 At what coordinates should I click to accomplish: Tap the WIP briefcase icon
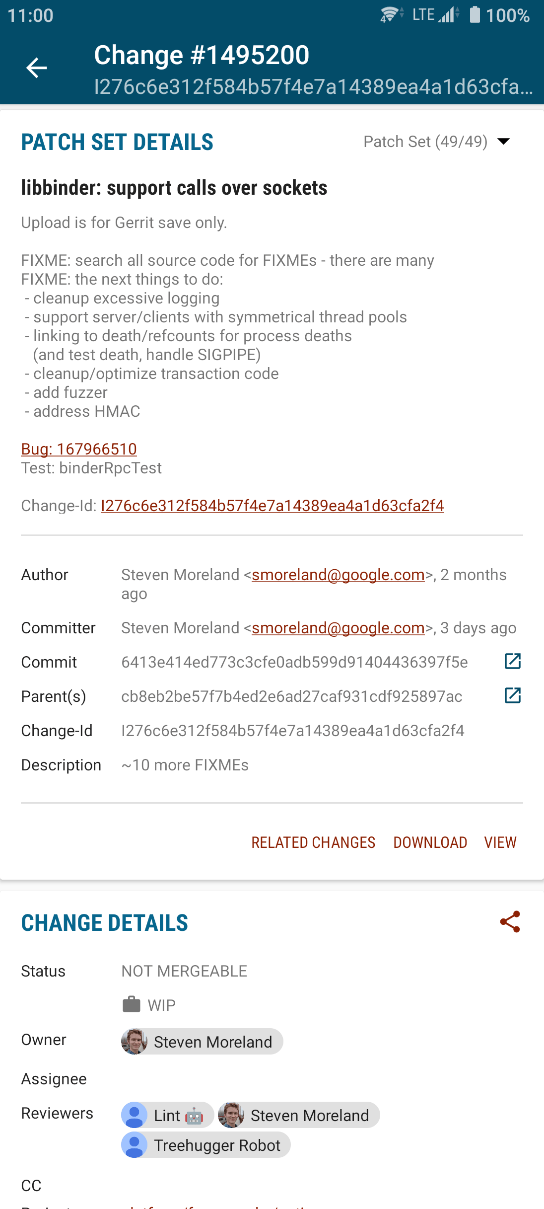[x=132, y=1004]
